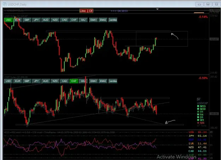Click the 290.05 price label on lower axis
Viewport: 221px width, 160px height.
click(x=214, y=113)
